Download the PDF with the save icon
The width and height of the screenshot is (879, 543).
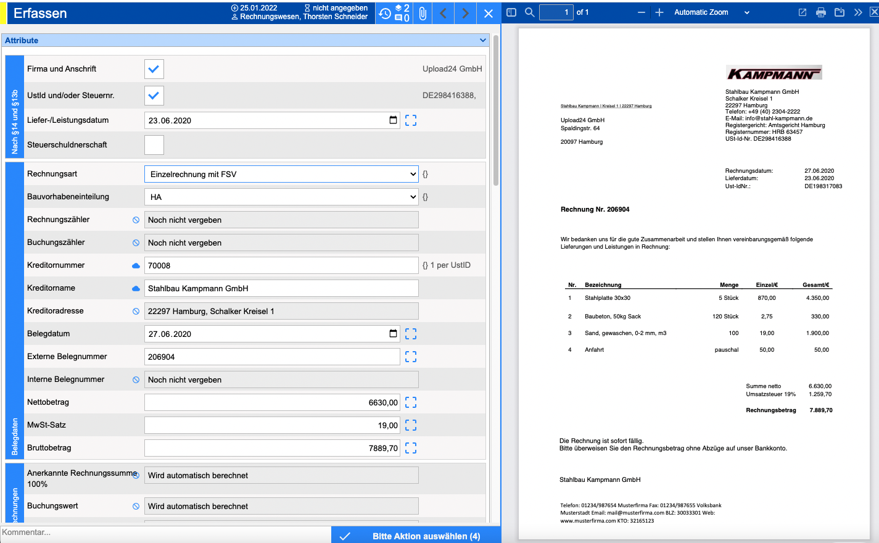[x=840, y=12]
